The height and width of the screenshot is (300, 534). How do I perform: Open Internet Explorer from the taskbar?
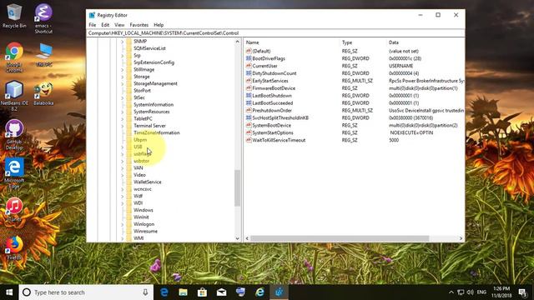point(259,292)
